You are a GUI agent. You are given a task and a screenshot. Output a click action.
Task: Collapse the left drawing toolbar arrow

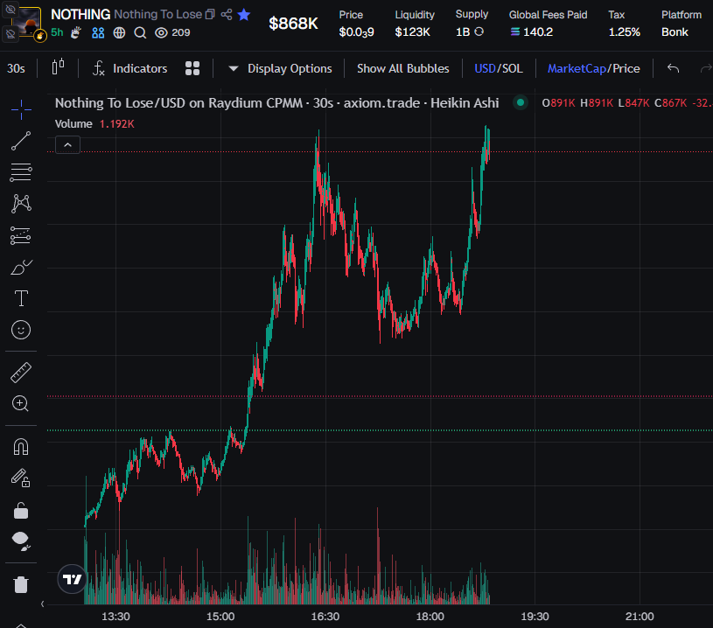click(42, 604)
